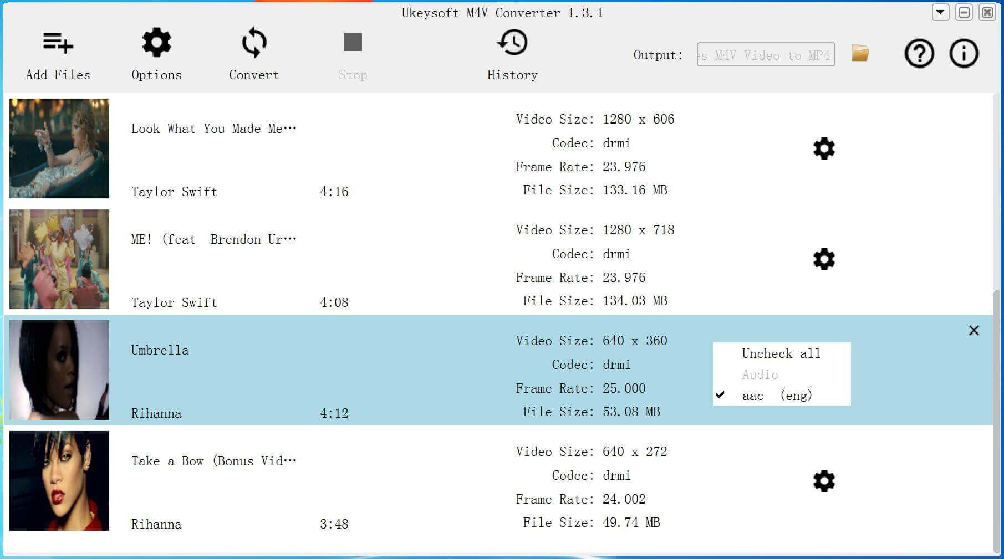Click the Add Files icon
This screenshot has width=1004, height=559.
58,43
